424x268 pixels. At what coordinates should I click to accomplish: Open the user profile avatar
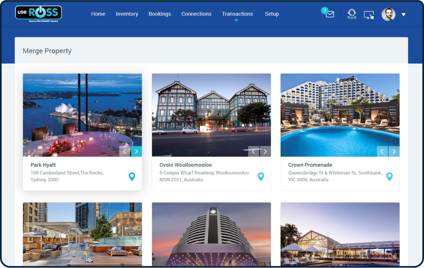point(388,14)
